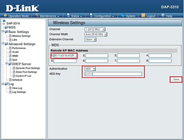Save the wireless settings

[176, 79]
